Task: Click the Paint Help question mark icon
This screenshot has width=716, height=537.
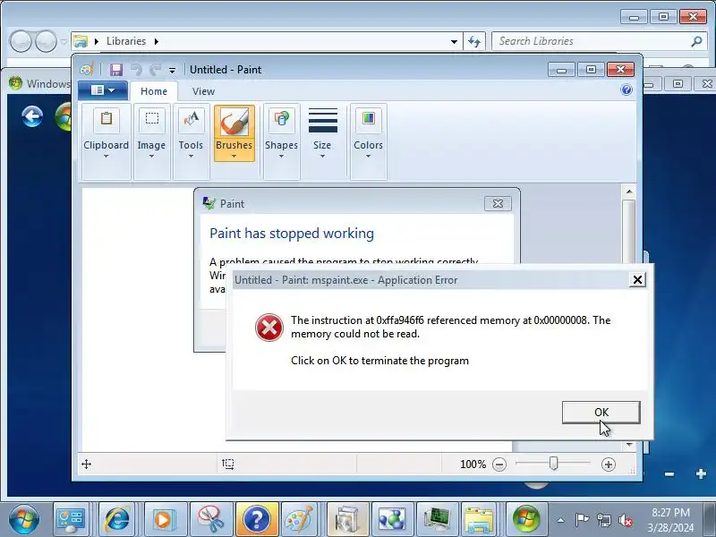Action: [626, 89]
